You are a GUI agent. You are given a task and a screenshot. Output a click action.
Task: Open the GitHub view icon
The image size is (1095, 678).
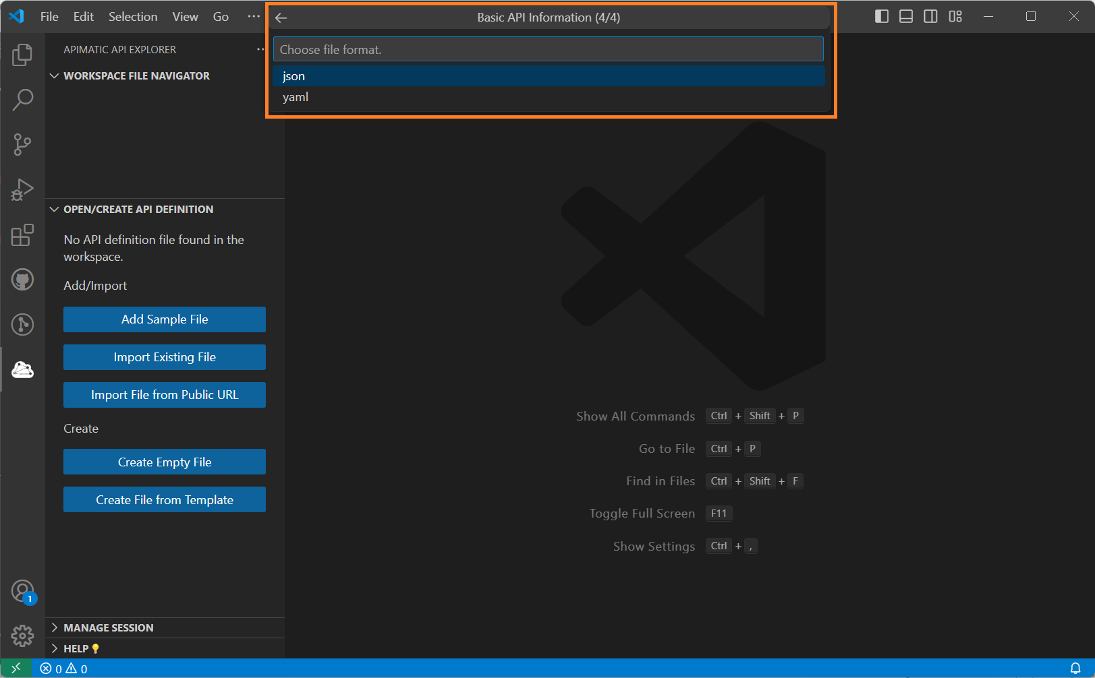click(22, 280)
